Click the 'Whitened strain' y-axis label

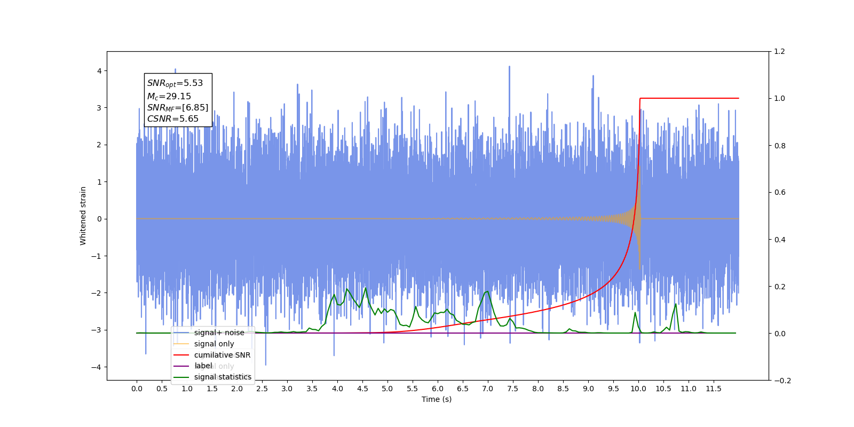(x=83, y=216)
